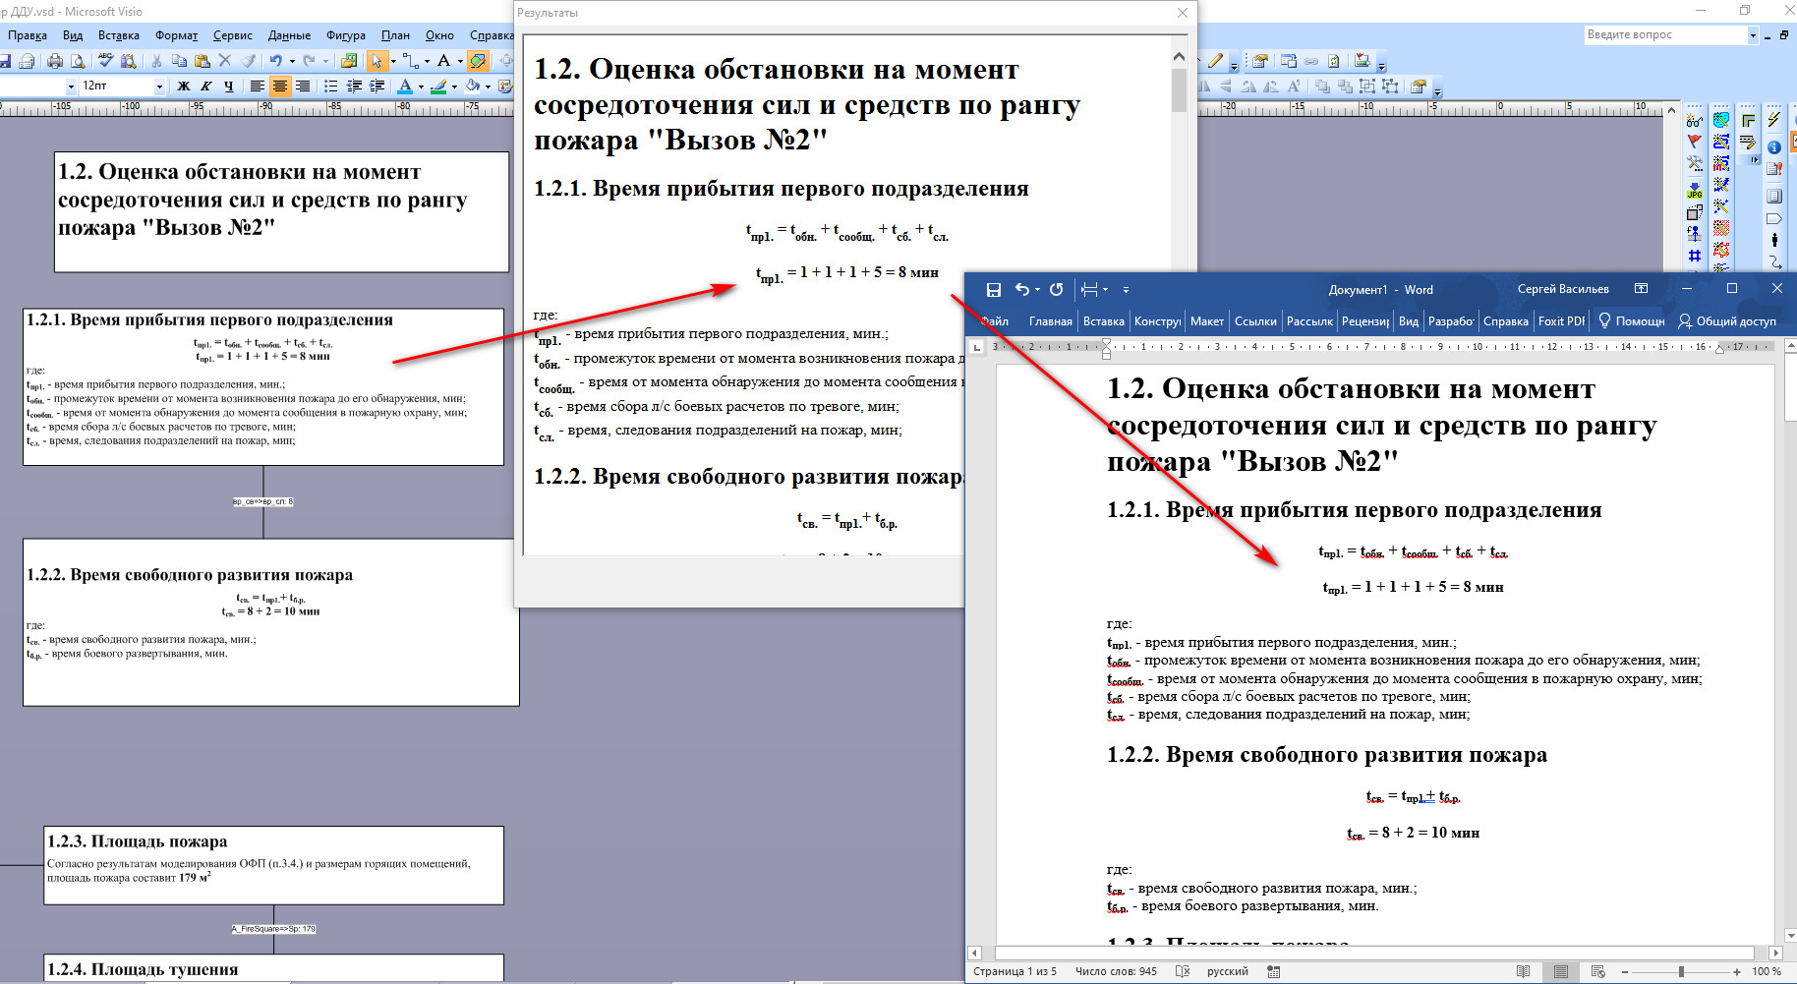Open Word Quick Access customize dropdown
This screenshot has height=984, width=1797.
[1126, 290]
